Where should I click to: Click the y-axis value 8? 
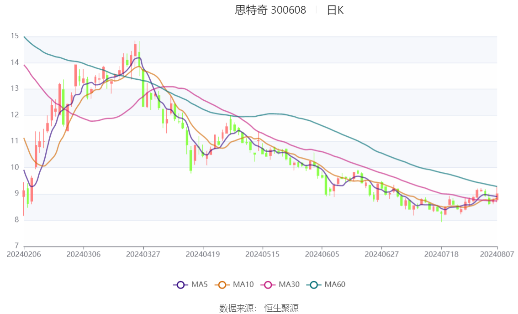pyautogui.click(x=16, y=220)
